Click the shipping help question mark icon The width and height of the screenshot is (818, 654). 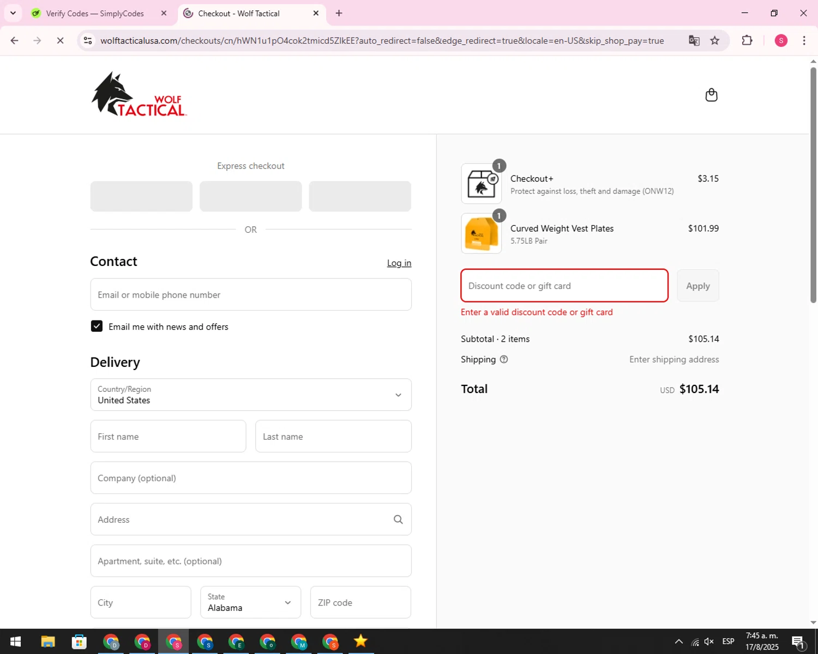pos(504,359)
